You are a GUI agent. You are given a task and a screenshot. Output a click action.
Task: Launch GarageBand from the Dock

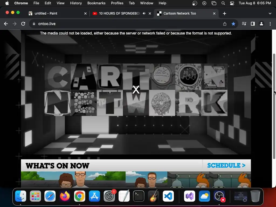pos(153,196)
